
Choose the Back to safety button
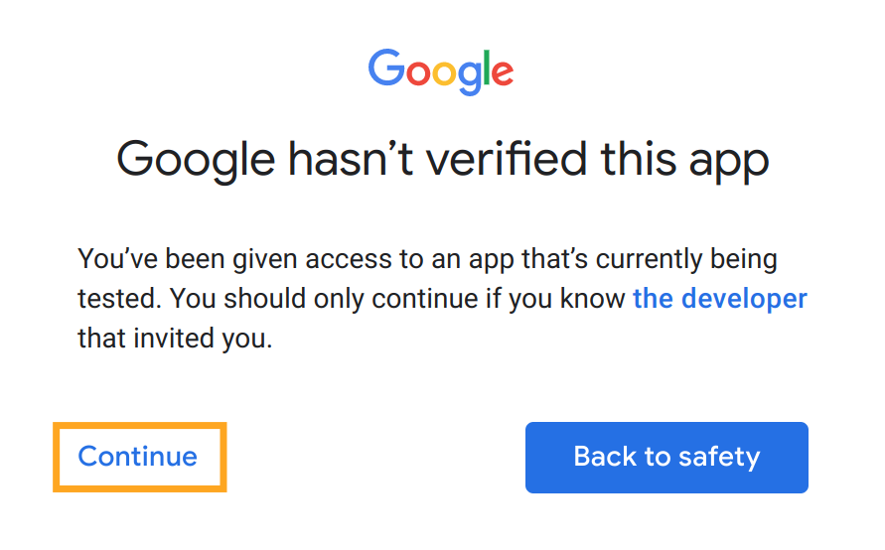coord(666,458)
